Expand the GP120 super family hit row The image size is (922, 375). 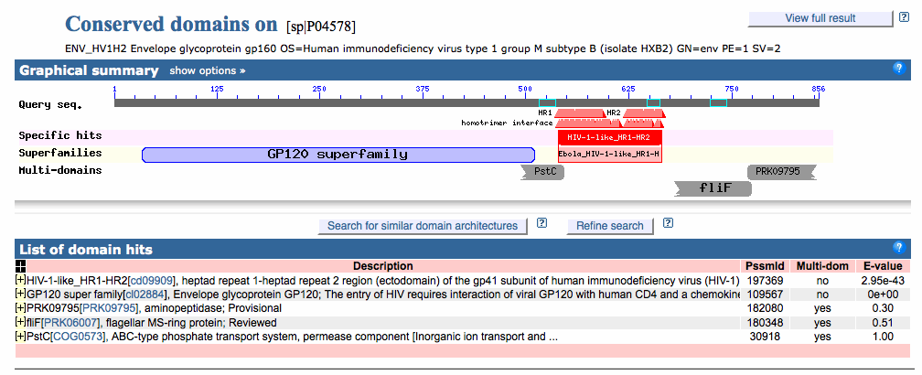(x=21, y=295)
